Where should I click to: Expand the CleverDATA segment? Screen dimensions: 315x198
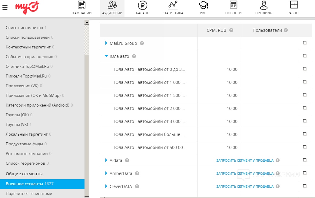[x=106, y=186]
